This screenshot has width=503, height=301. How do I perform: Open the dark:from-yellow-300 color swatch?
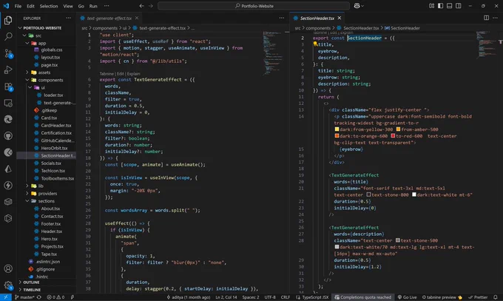coord(337,129)
